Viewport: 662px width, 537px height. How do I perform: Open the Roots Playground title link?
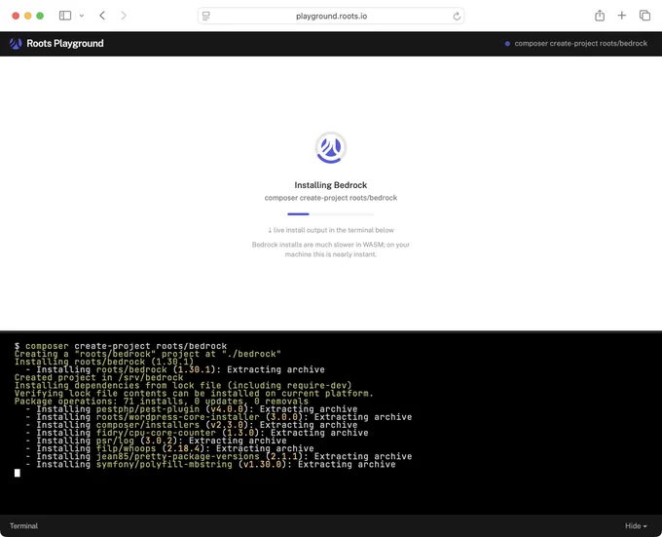tap(65, 44)
